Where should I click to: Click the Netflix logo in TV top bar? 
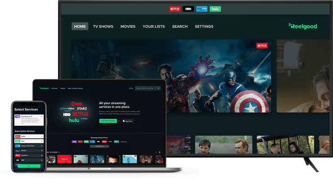tap(175, 9)
